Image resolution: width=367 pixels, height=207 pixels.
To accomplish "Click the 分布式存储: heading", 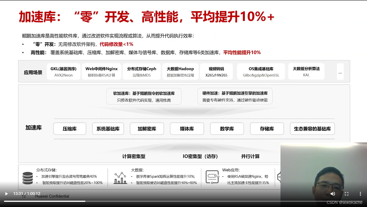I will [47, 170].
